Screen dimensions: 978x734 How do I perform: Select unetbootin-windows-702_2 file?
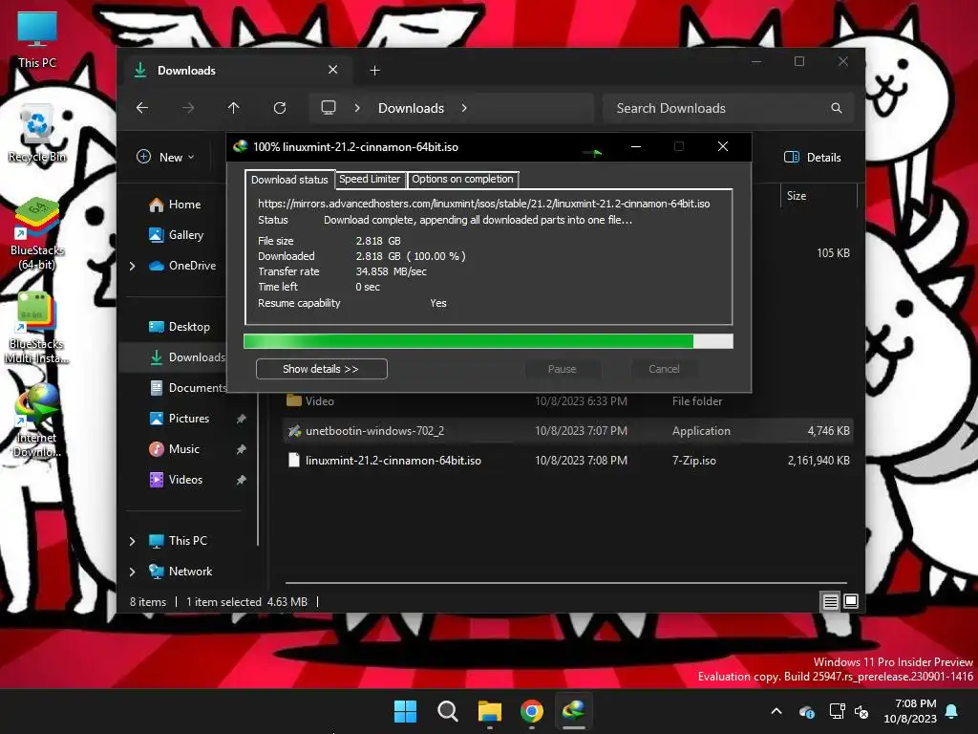[567, 431]
